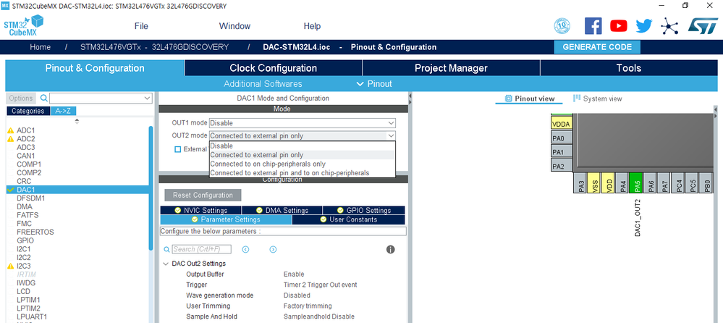This screenshot has width=723, height=323.
Task: Open GPIO Settings tab
Action: click(x=364, y=211)
